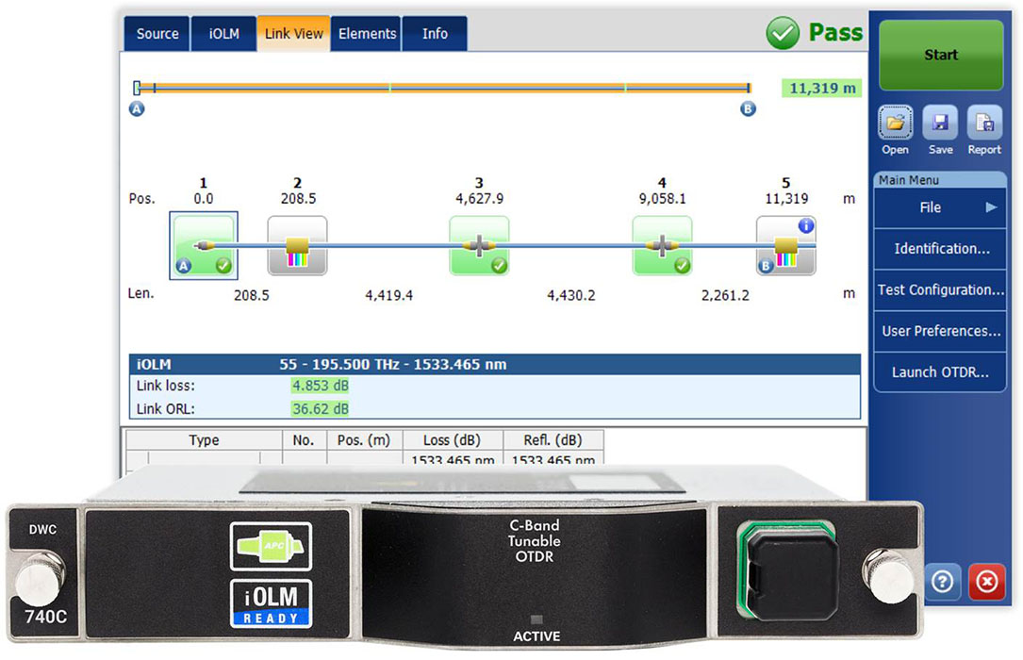
Task: Select element 1 connector icon at 0.0
Action: [204, 245]
